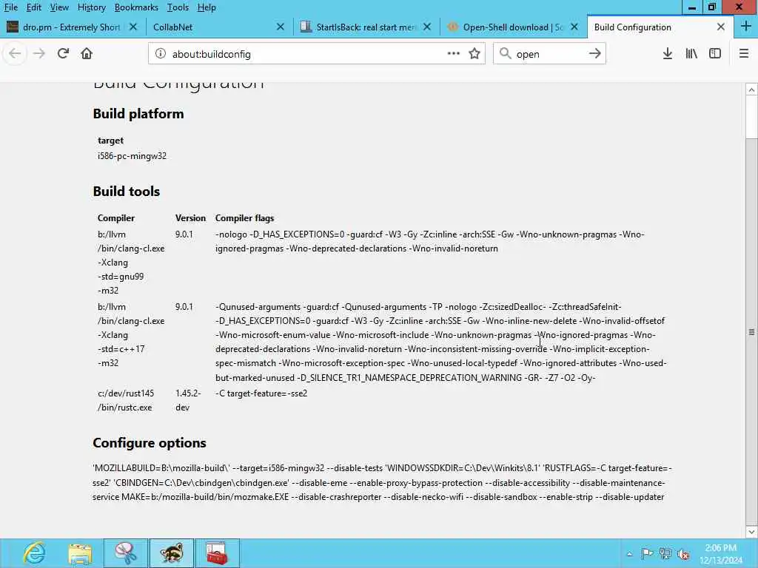The width and height of the screenshot is (758, 568).
Task: Click the 'Compiler flags' column header
Action: click(x=244, y=218)
